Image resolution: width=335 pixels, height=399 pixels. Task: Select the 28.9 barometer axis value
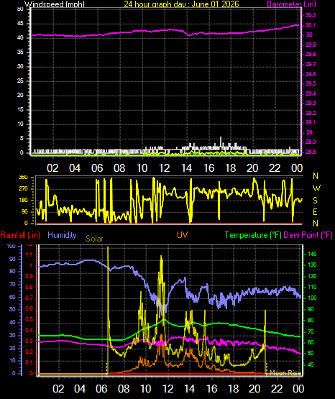(x=311, y=142)
